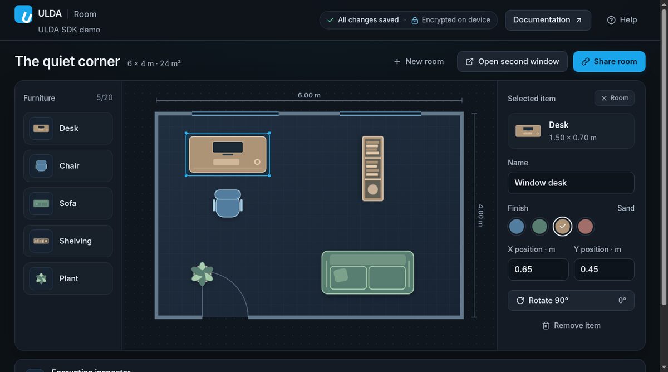The height and width of the screenshot is (372, 668).
Task: Open the Documentation link
Action: [x=548, y=20]
